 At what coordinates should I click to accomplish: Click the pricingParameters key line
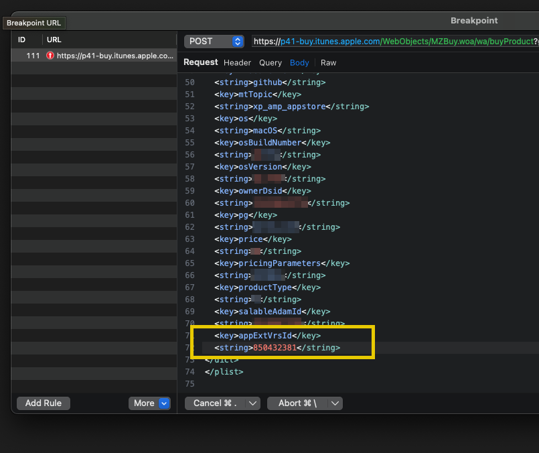point(282,263)
